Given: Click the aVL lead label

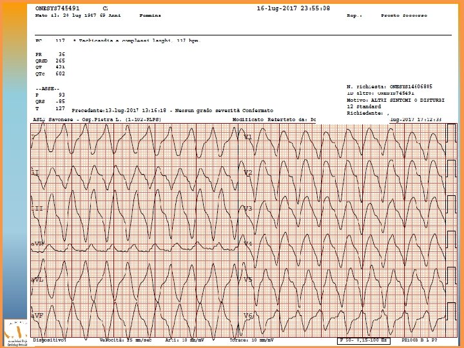Looking at the screenshot, I should 37,280.
